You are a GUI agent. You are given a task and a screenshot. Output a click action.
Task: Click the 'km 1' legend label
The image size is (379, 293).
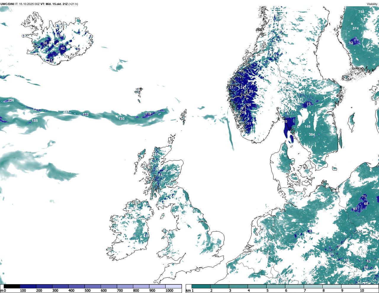click(190, 291)
